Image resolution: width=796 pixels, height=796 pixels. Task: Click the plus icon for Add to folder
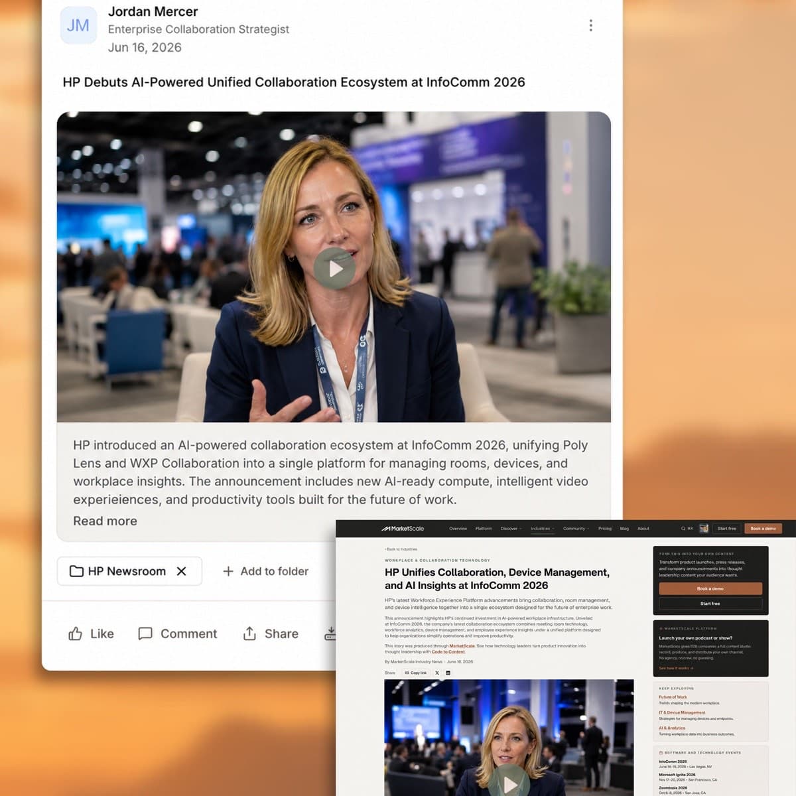228,571
